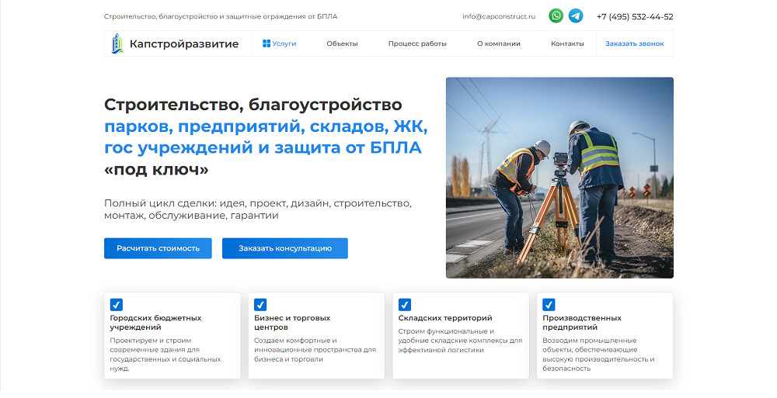Click check icon on Производственных предприятий card
Screen dimensions: 777x398
549,304
